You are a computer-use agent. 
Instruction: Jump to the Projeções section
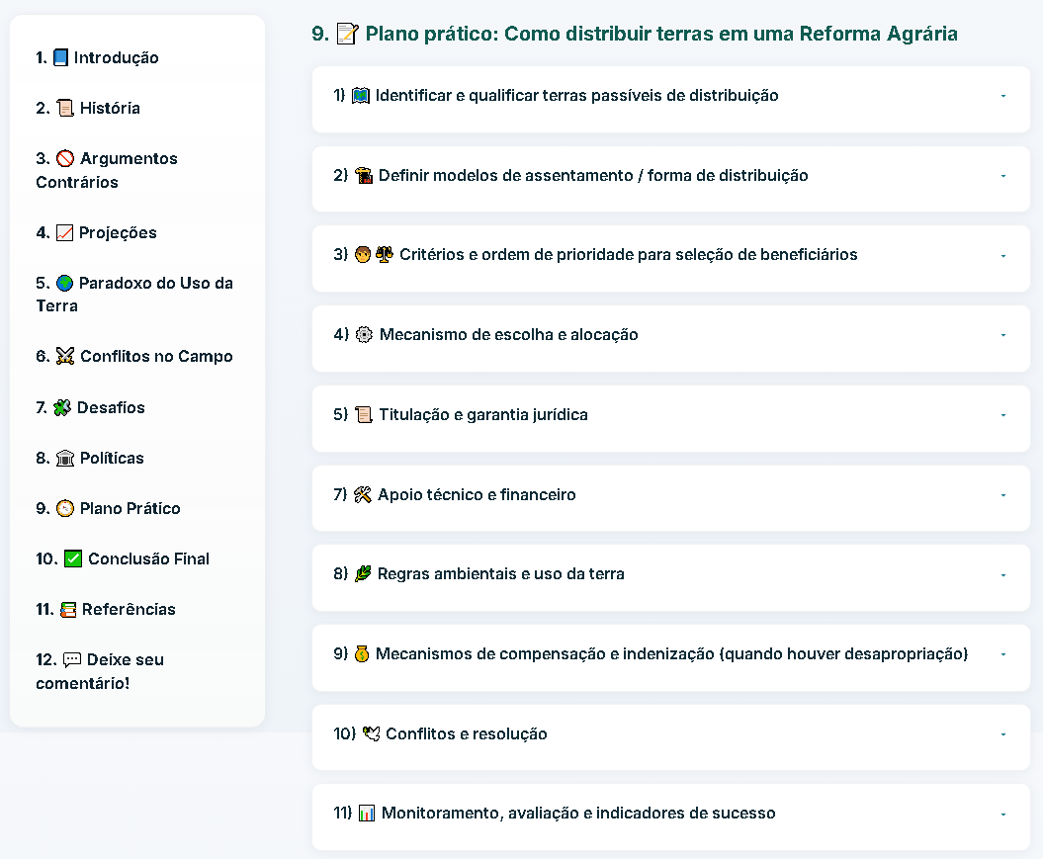(x=97, y=232)
